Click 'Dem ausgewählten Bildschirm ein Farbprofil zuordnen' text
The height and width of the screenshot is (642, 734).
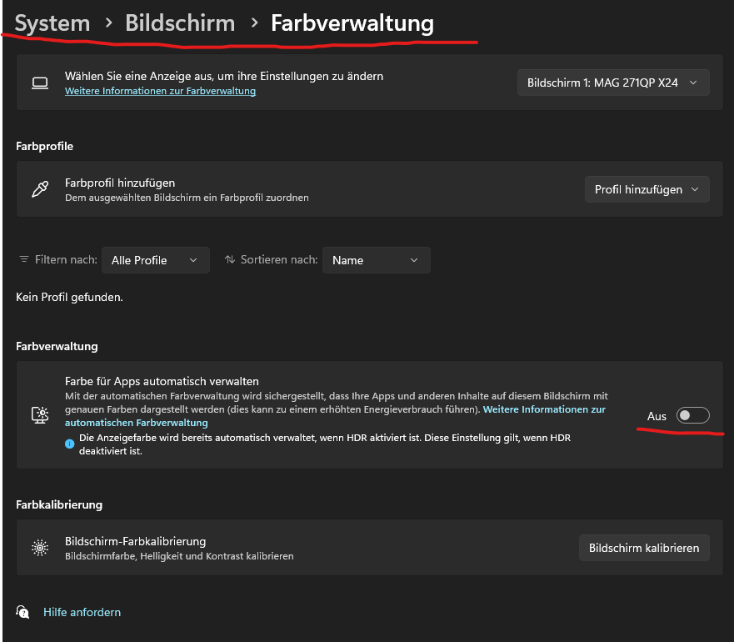[187, 198]
